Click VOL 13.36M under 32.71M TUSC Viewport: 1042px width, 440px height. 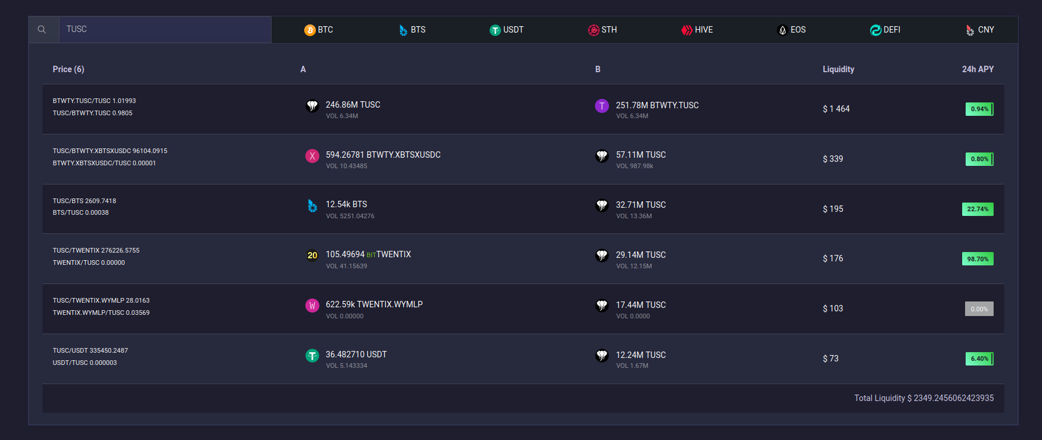(634, 216)
